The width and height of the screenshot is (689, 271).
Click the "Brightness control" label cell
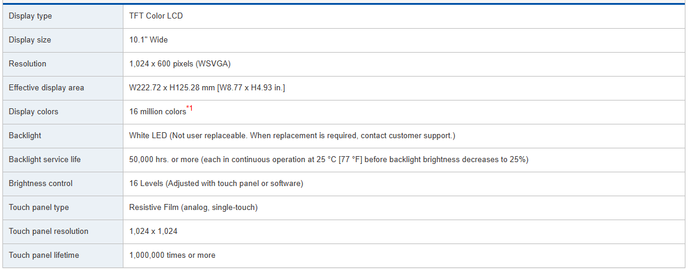point(41,184)
